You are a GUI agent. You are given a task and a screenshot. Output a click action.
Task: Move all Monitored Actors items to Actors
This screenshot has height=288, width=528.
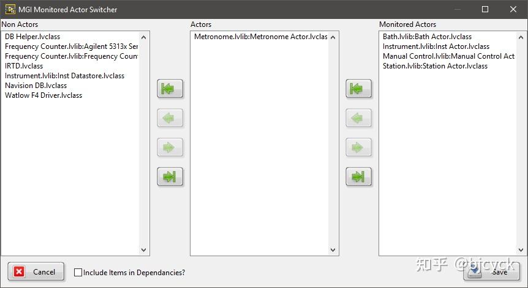[358, 89]
